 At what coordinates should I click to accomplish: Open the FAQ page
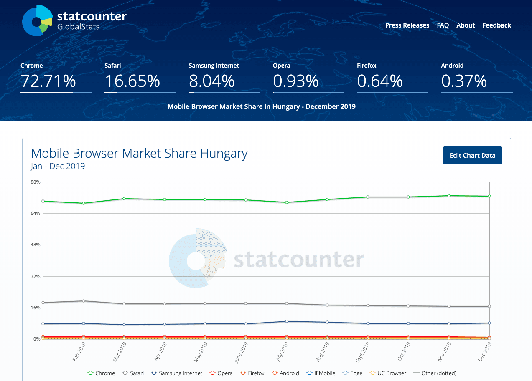pos(443,25)
